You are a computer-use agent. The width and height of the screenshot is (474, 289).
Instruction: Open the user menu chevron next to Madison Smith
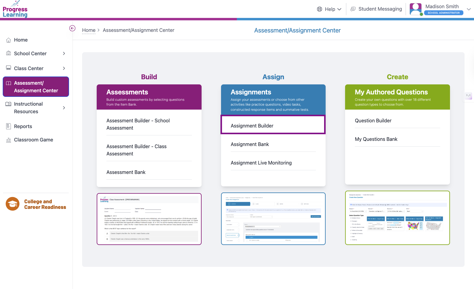(469, 9)
